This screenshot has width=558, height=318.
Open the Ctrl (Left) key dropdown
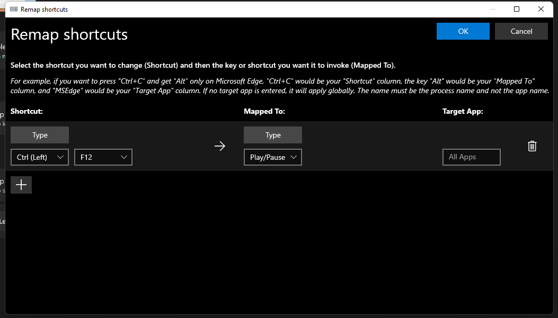pos(39,157)
